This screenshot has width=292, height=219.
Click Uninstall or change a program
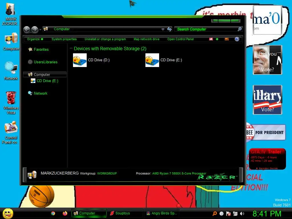pos(105,39)
